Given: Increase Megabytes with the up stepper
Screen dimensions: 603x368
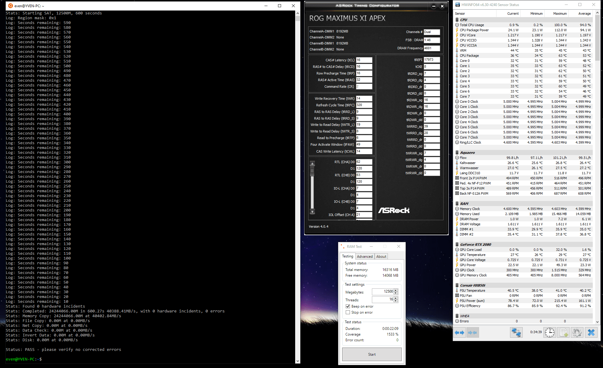Looking at the screenshot, I should point(396,290).
